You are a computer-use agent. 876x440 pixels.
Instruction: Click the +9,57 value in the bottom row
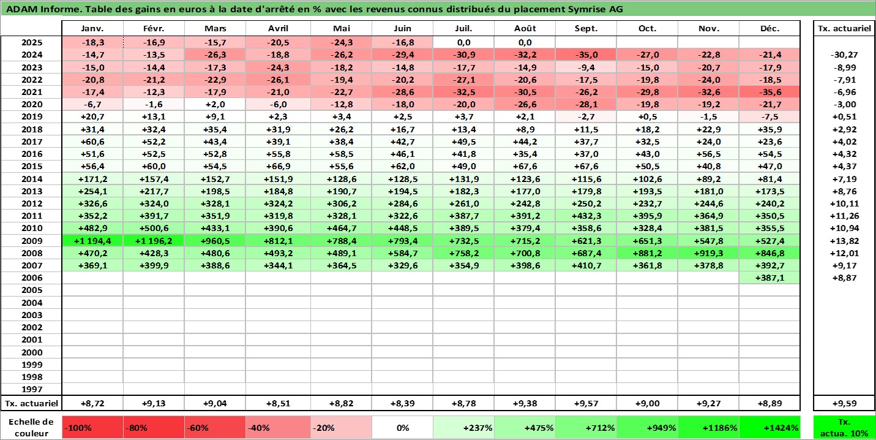[586, 403]
